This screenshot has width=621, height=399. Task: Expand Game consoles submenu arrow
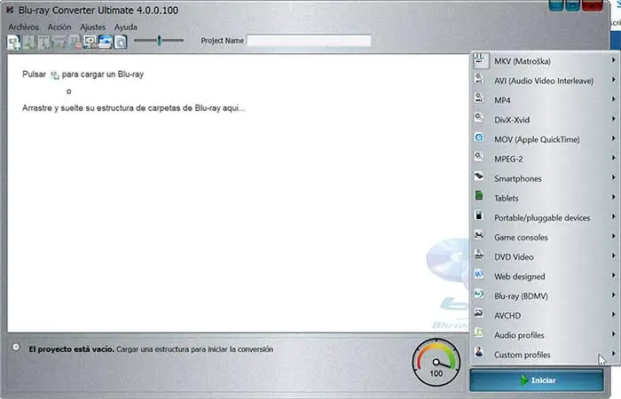pos(614,236)
